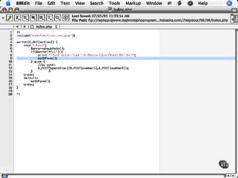Click the File Path ftp address text

coord(158,20)
